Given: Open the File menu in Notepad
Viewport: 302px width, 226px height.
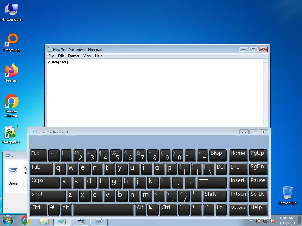Looking at the screenshot, I should tap(51, 56).
